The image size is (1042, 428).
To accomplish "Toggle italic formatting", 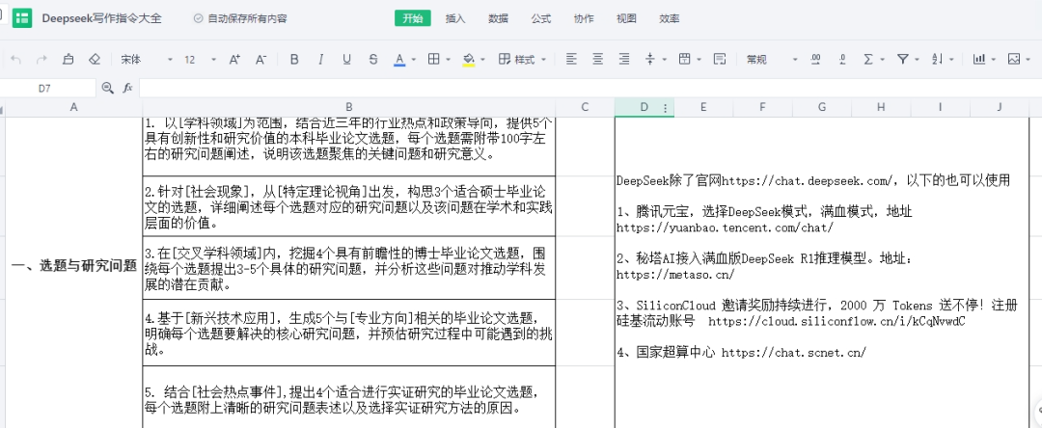I will tap(321, 60).
